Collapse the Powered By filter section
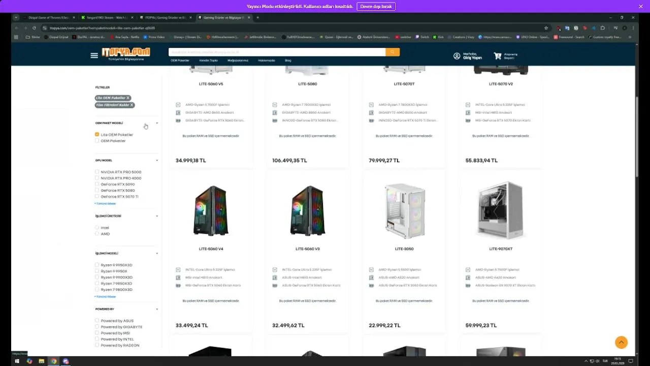Screen dimensions: 650x366 pos(157,309)
